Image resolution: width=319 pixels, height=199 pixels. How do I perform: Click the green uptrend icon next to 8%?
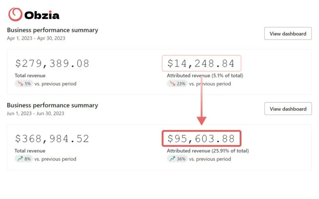20,159
